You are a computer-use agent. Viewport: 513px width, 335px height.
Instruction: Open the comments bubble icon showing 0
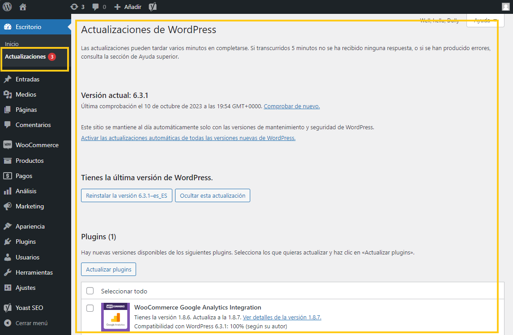[95, 7]
